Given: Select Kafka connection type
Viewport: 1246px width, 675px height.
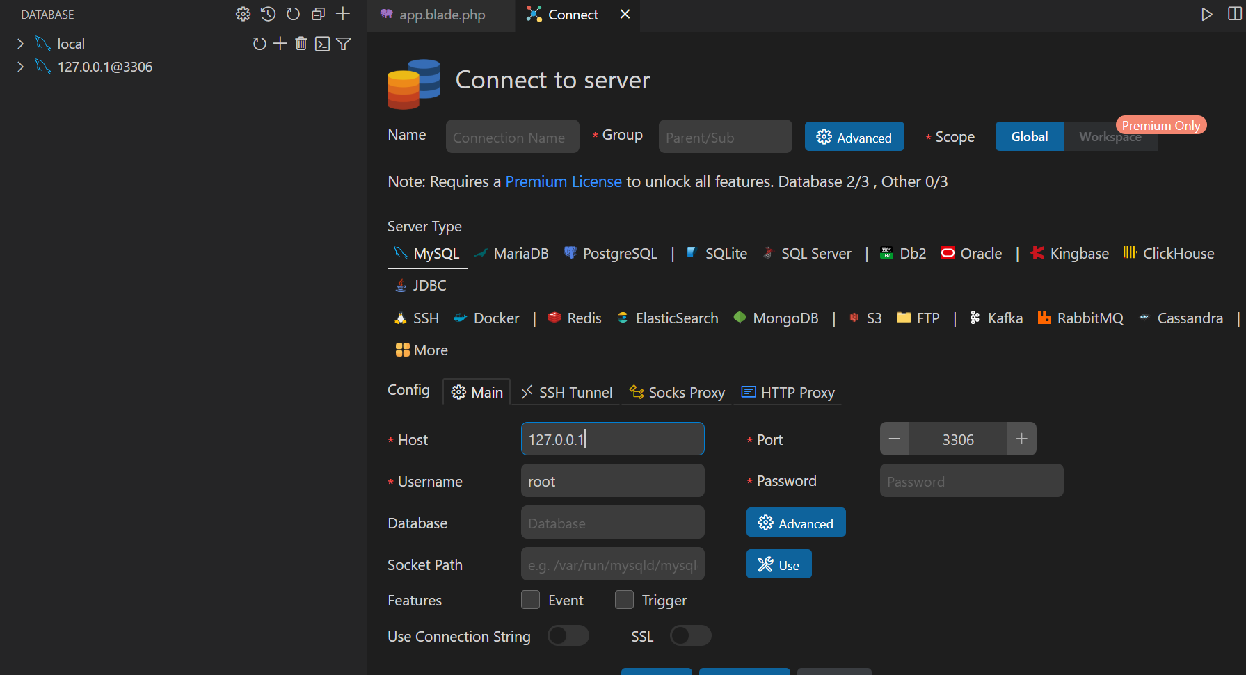Looking at the screenshot, I should [996, 318].
